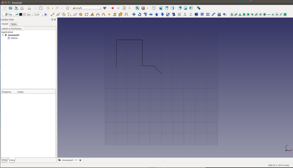Open the Draft workbench dropdown

tap(87, 8)
